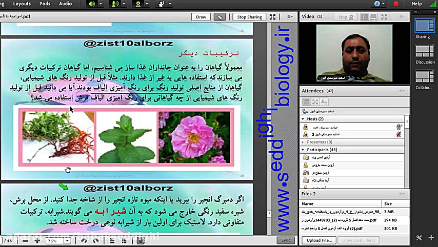Open the layout bar options dropdown
The width and height of the screenshot is (438, 247).
(x=416, y=12)
